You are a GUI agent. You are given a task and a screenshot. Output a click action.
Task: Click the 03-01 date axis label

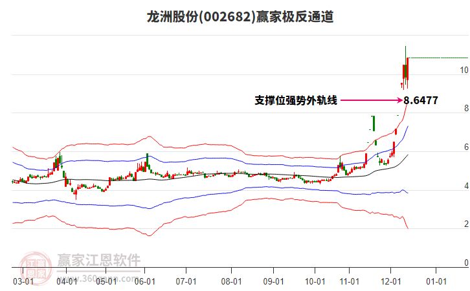coord(23,281)
